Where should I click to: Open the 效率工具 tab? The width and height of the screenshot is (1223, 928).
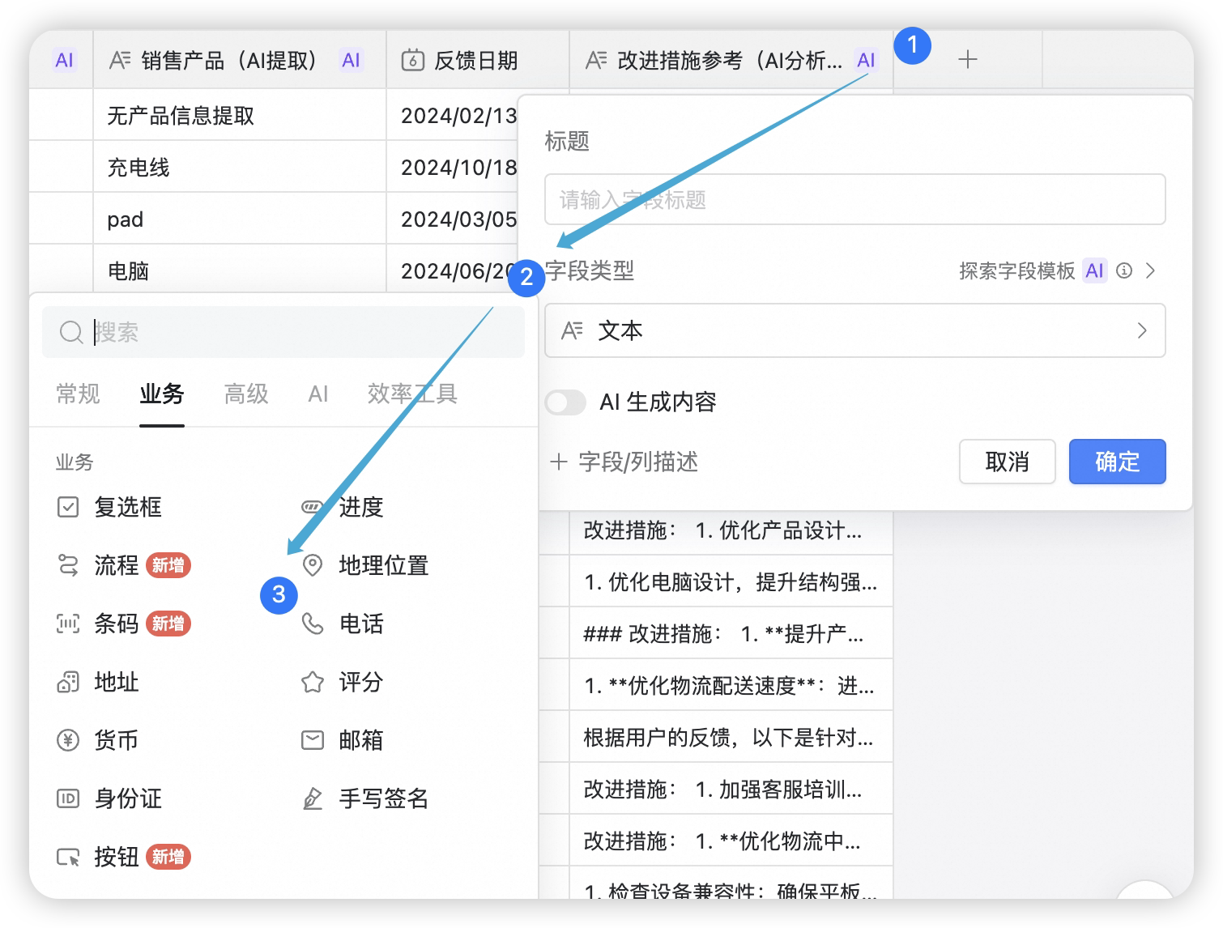tap(412, 394)
